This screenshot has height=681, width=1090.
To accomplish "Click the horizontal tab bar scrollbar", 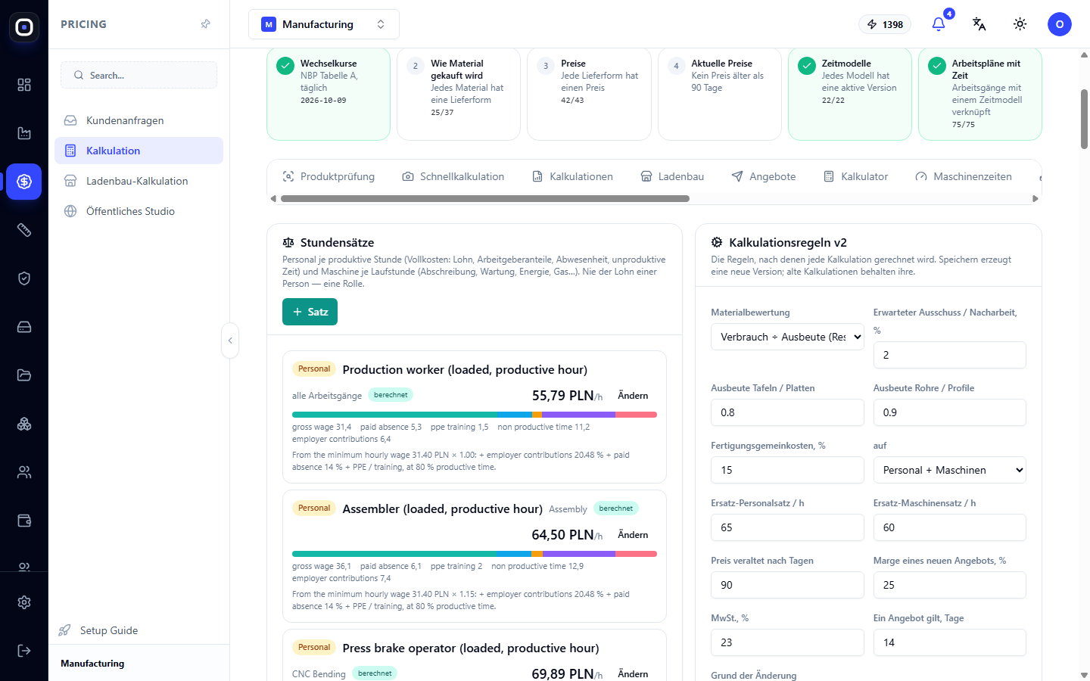I will (485, 199).
